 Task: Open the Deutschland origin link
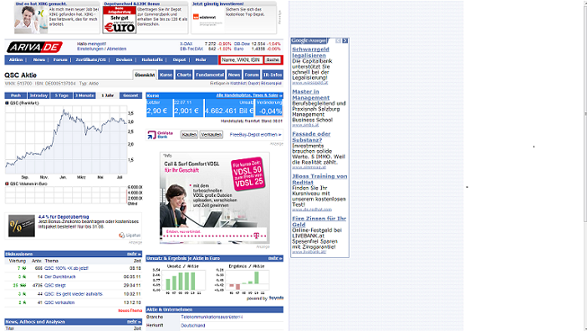coord(192,326)
